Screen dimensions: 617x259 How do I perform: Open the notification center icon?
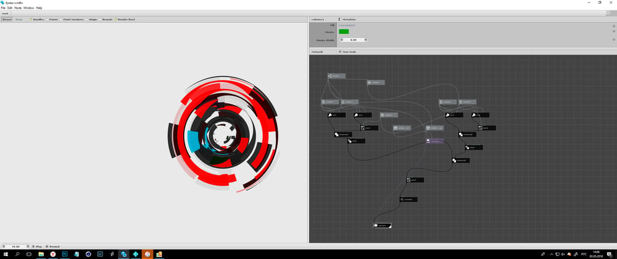(x=608, y=254)
